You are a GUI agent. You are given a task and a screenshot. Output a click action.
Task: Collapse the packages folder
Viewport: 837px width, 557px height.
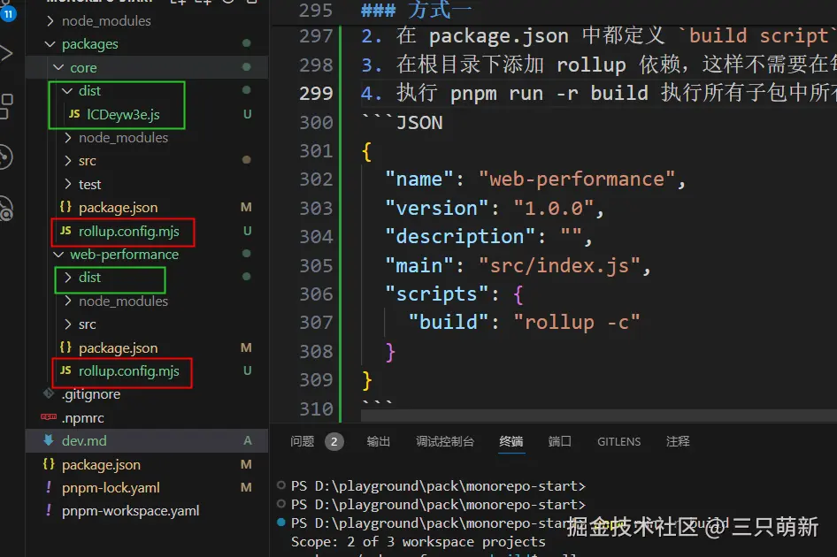point(50,43)
